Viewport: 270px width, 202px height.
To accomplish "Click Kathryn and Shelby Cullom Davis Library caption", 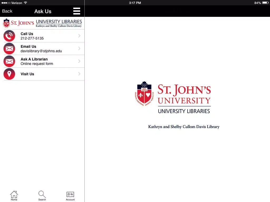I will [184, 127].
